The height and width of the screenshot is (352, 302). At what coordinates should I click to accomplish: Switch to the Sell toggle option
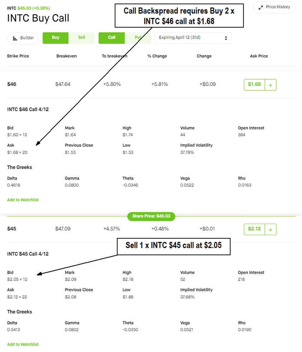tap(82, 38)
